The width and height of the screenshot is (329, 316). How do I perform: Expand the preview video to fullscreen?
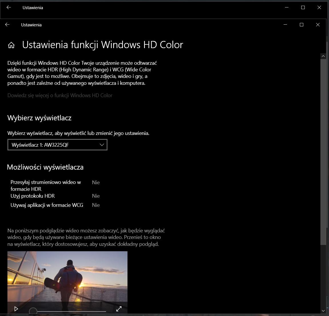[x=119, y=309]
